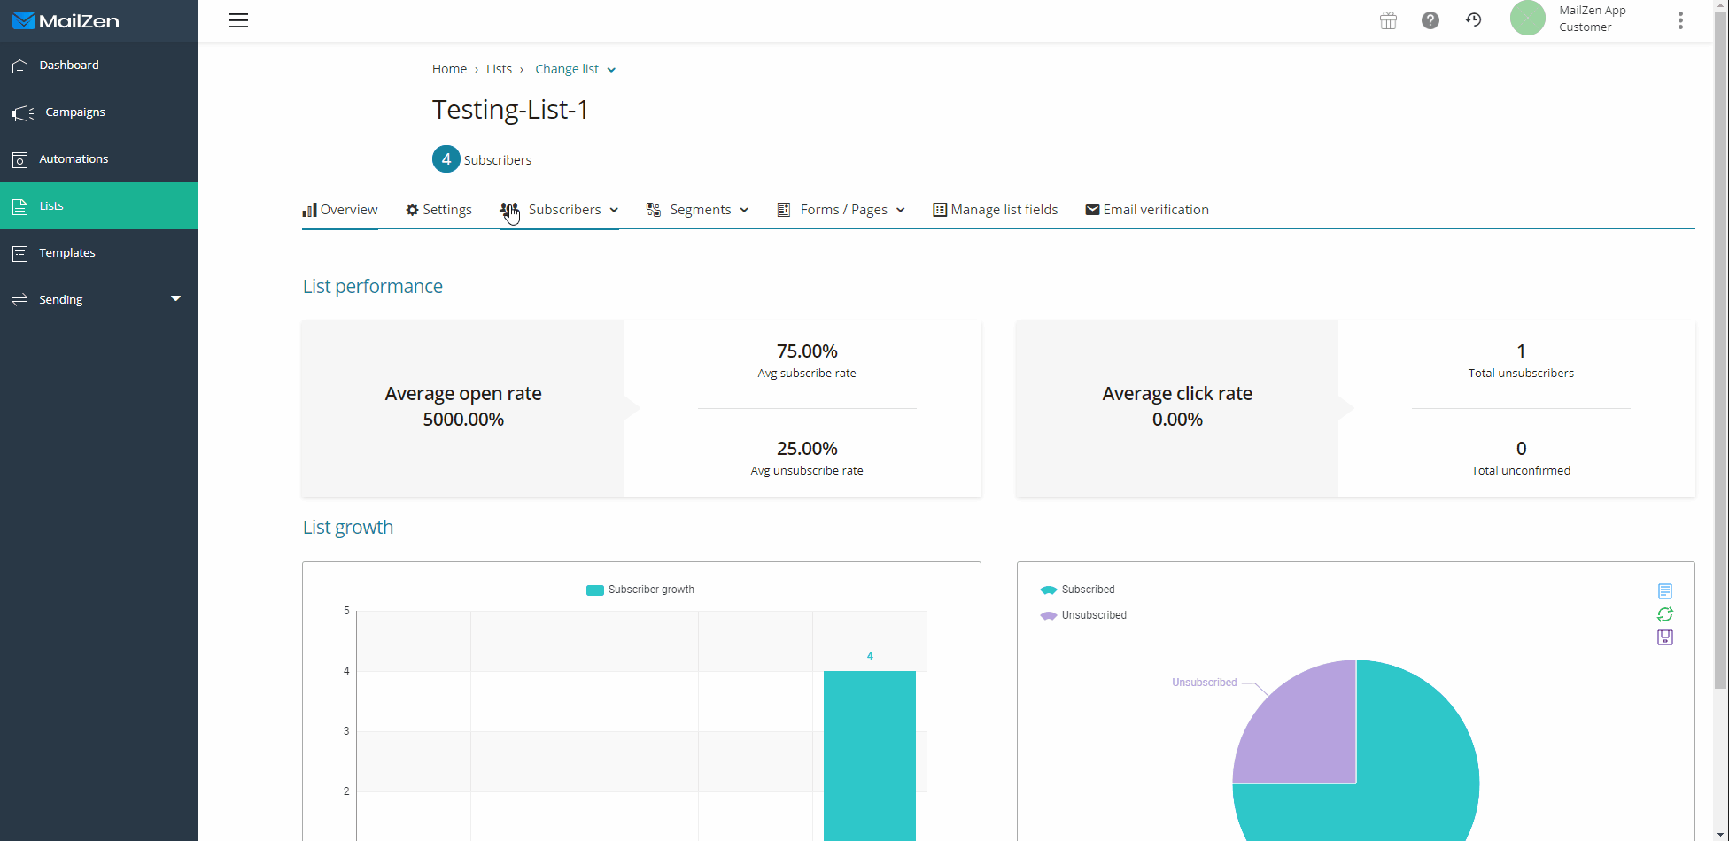Select Dashboard in the sidebar
Image resolution: width=1729 pixels, height=841 pixels.
point(99,66)
